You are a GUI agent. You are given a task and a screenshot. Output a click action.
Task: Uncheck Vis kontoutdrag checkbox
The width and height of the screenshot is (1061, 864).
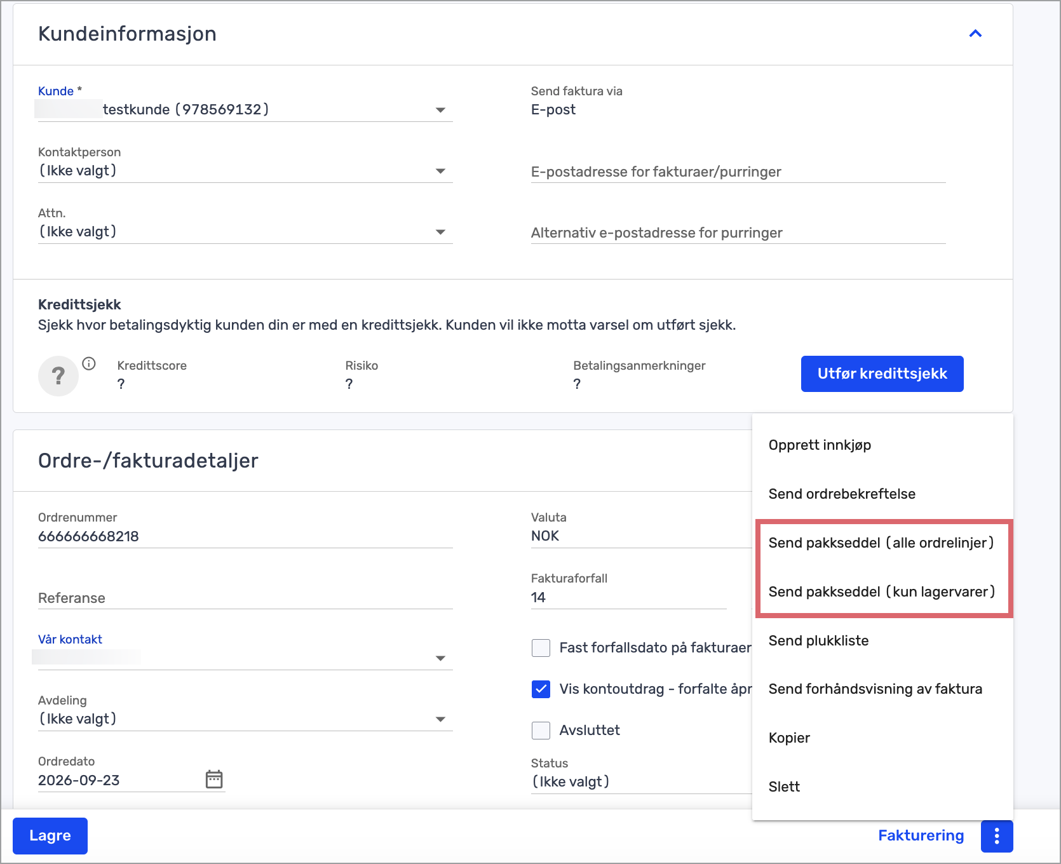click(541, 689)
